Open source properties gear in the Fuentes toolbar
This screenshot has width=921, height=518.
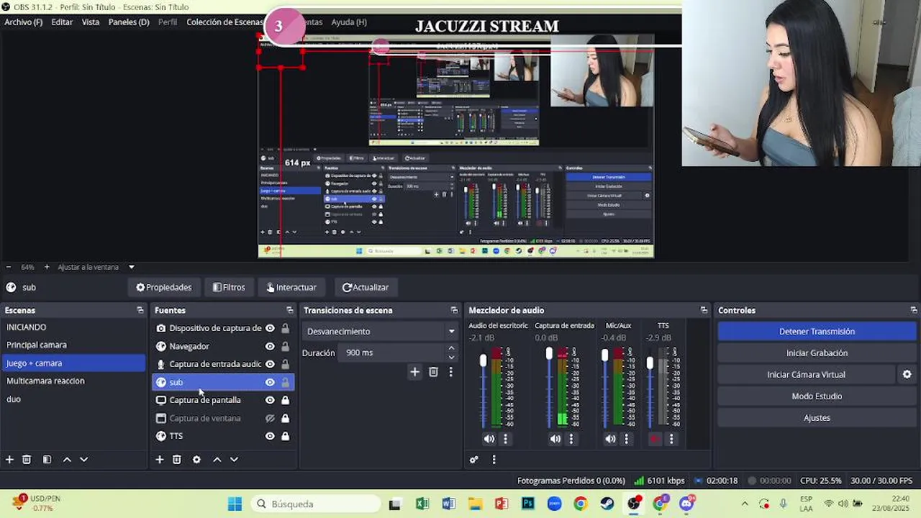click(x=196, y=459)
